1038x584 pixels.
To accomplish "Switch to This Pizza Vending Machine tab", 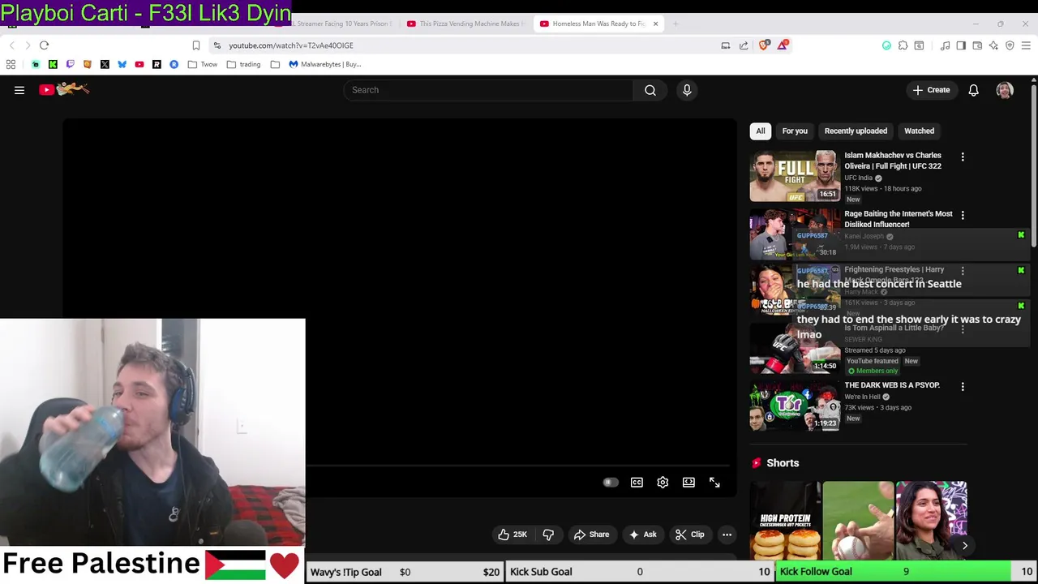I will pyautogui.click(x=466, y=24).
